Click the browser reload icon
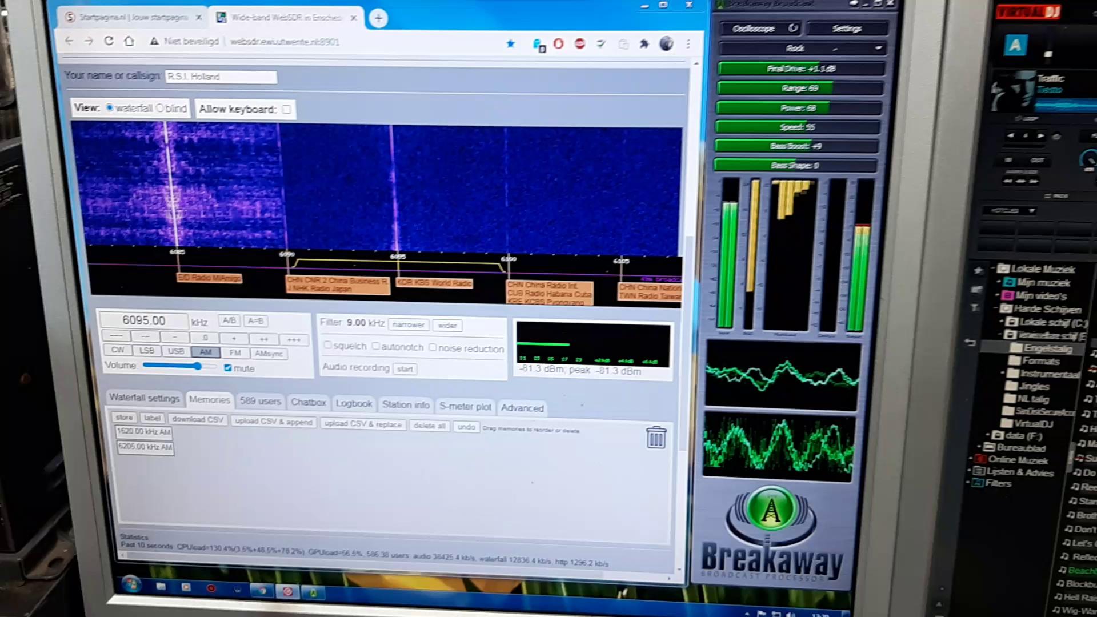The height and width of the screenshot is (617, 1097). (109, 41)
